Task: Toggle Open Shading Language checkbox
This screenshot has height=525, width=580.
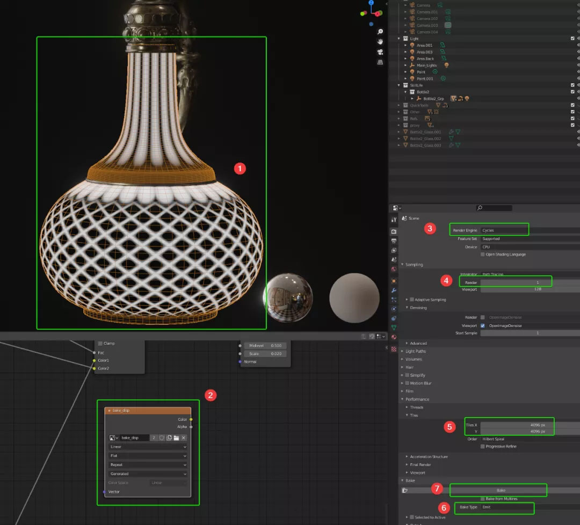Action: [483, 254]
